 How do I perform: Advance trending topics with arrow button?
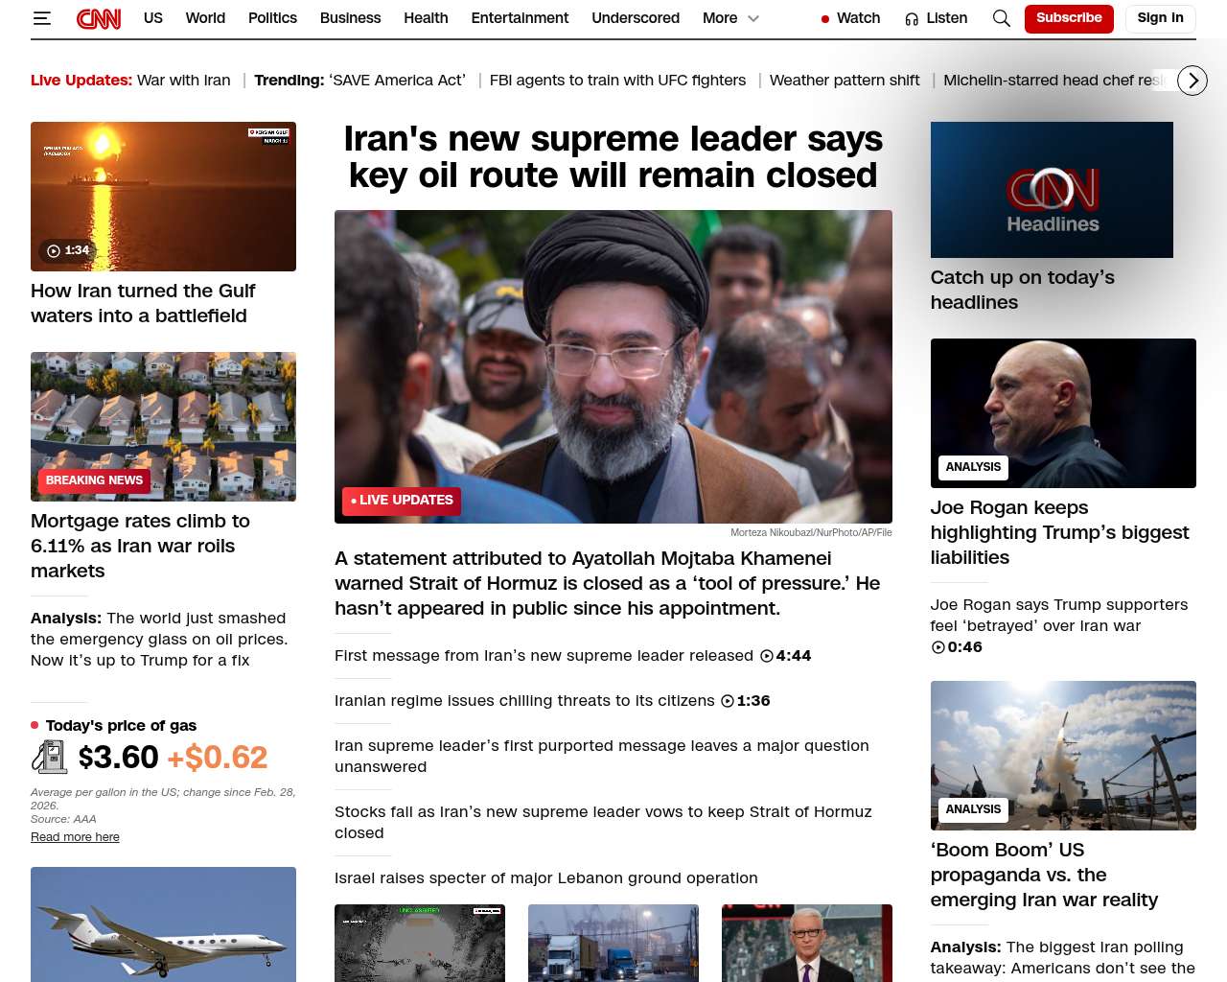[x=1192, y=81]
